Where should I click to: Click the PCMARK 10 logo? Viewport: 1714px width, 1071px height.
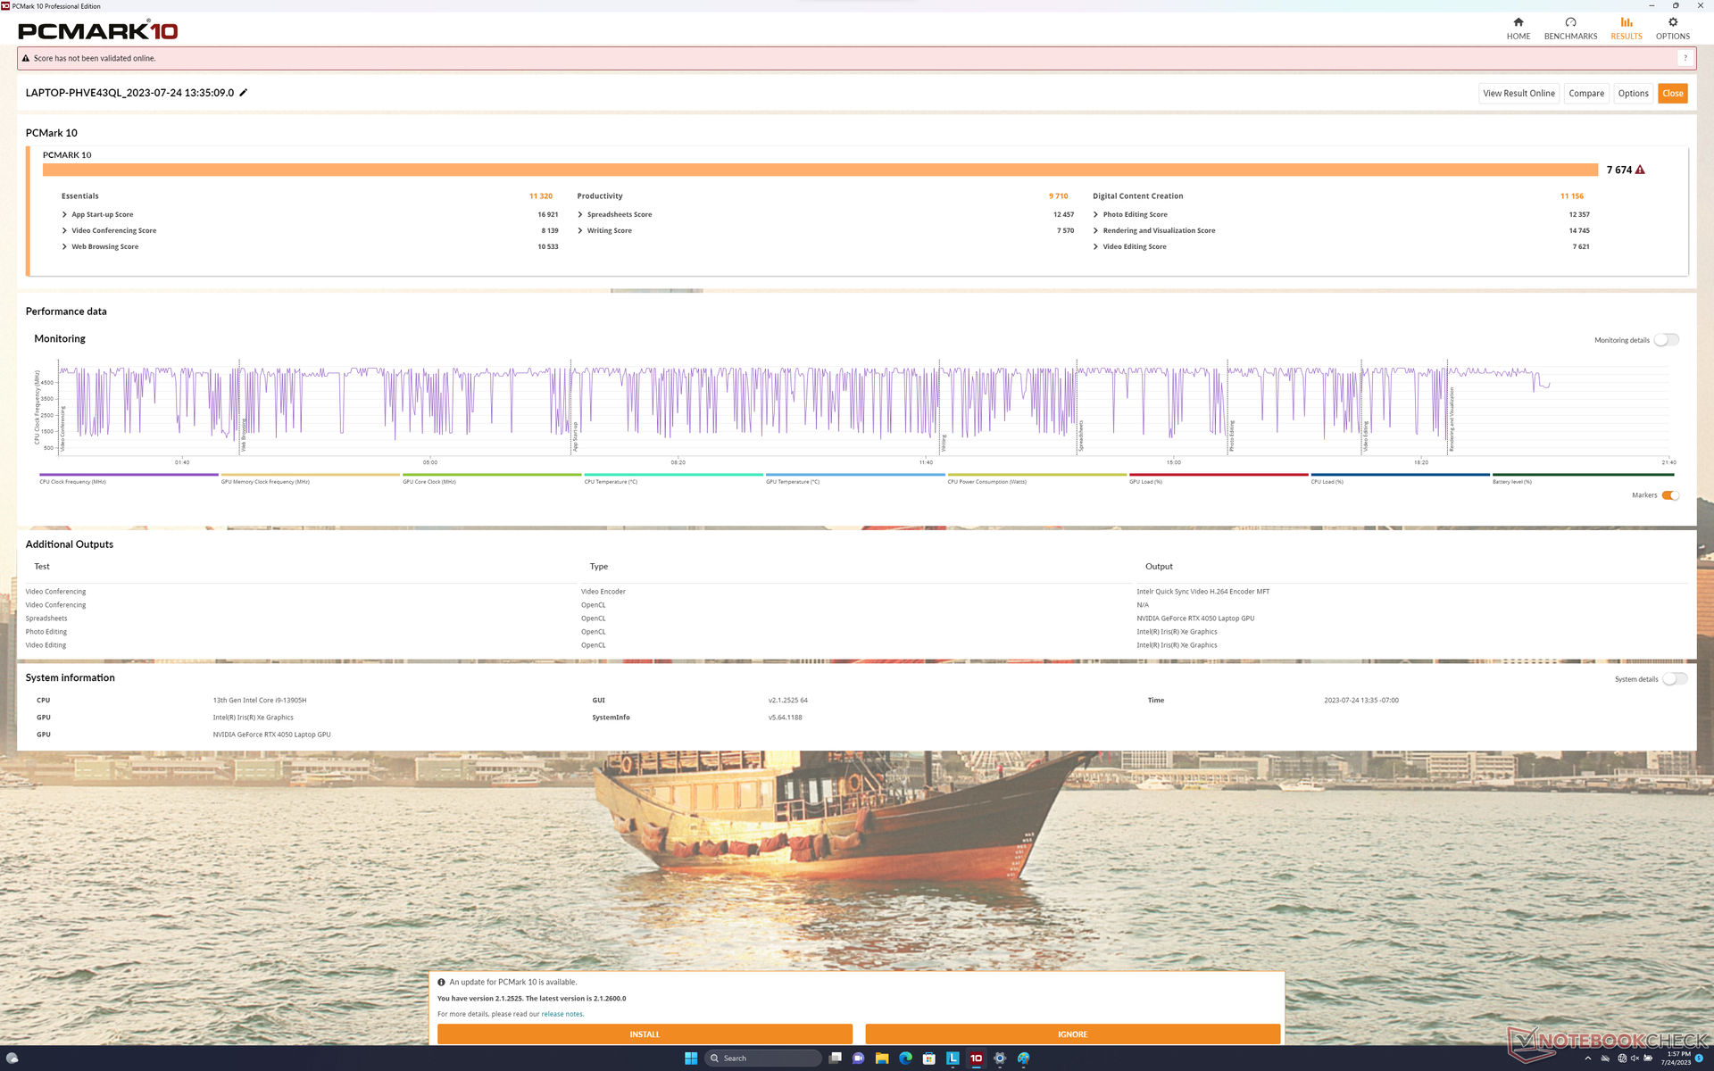click(98, 30)
